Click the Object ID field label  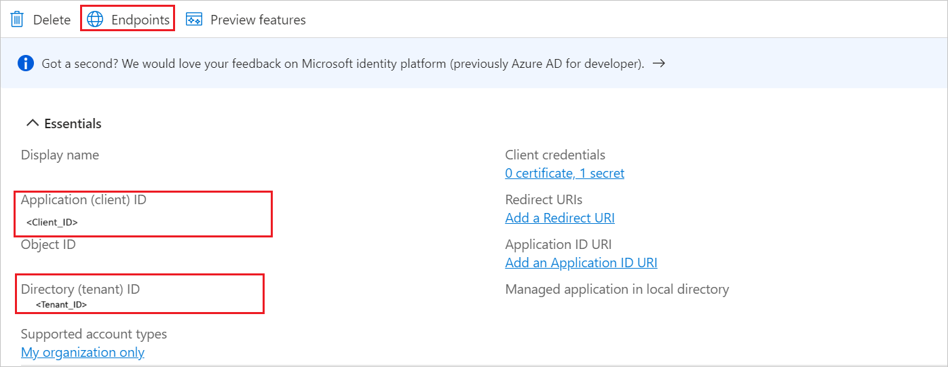click(x=48, y=244)
